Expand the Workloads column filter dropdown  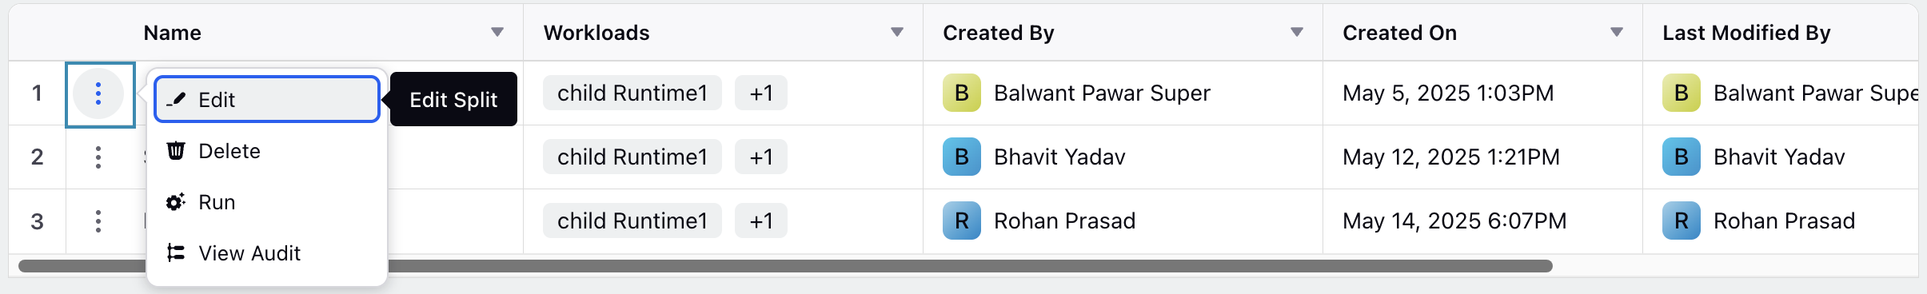897,33
